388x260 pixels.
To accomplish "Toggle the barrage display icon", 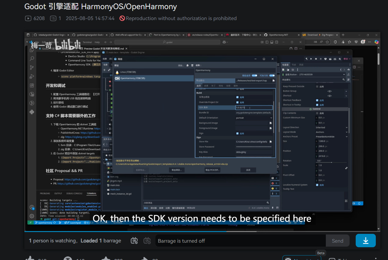I will coord(134,241).
